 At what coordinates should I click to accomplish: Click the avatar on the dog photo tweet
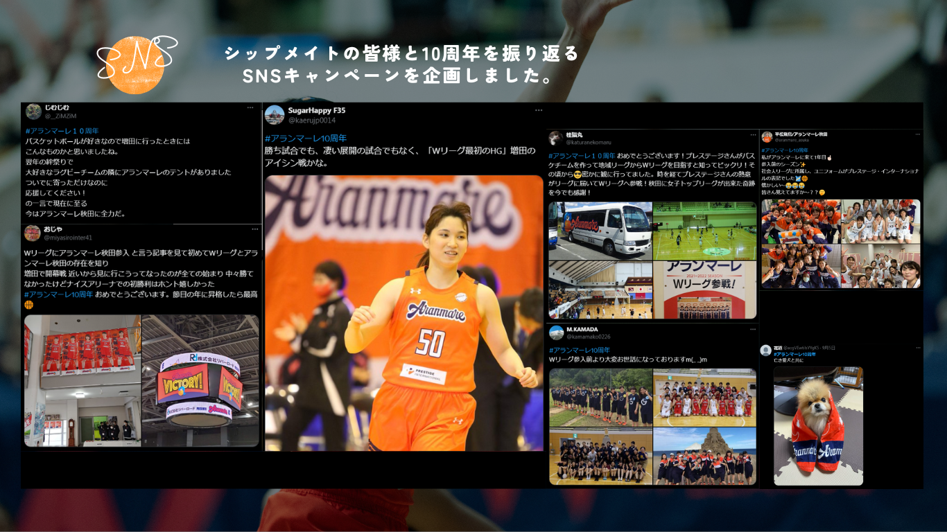766,351
